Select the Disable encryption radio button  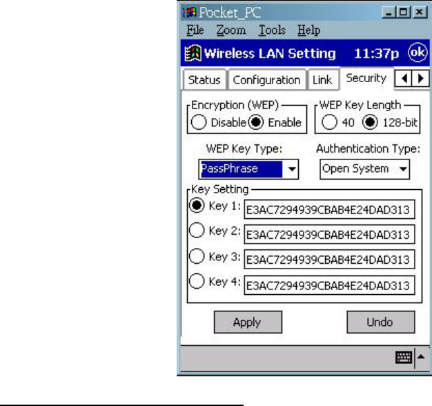pyautogui.click(x=199, y=122)
